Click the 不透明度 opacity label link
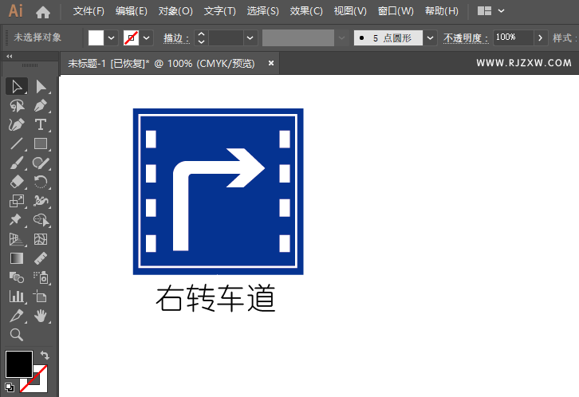Image resolution: width=579 pixels, height=397 pixels. 466,38
